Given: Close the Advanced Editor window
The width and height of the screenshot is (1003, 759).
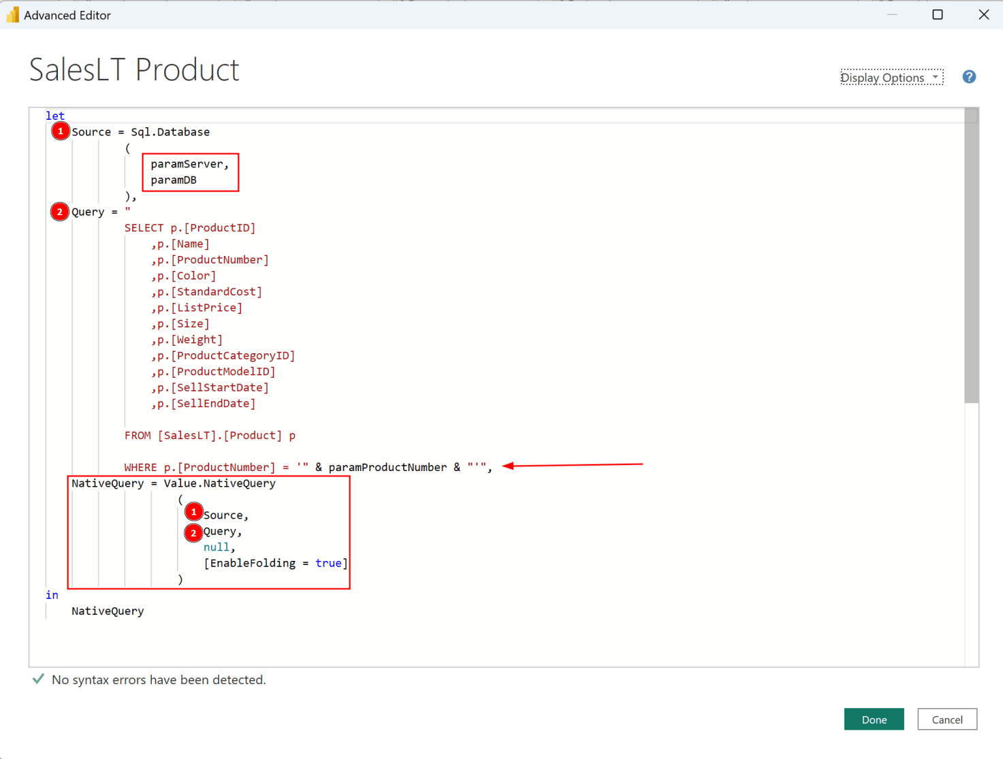Looking at the screenshot, I should pyautogui.click(x=984, y=14).
